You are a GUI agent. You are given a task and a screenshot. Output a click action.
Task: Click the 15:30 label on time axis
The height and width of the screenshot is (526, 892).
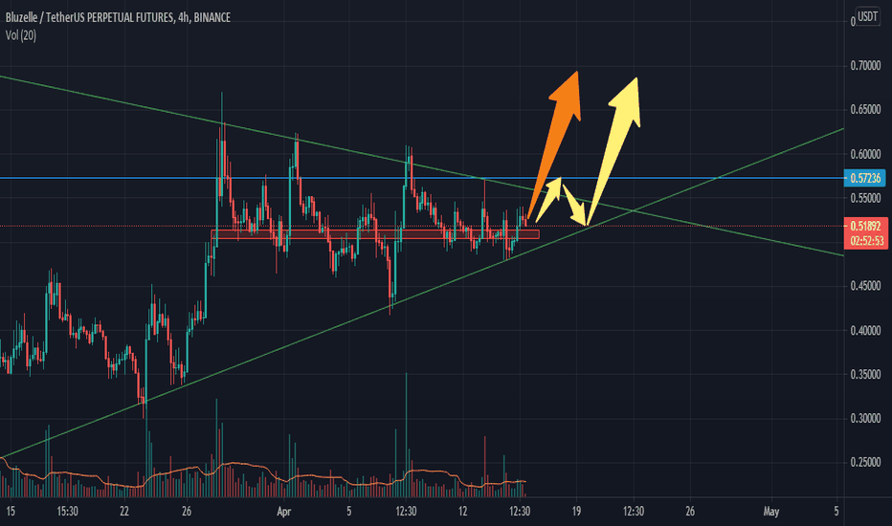tap(67, 512)
